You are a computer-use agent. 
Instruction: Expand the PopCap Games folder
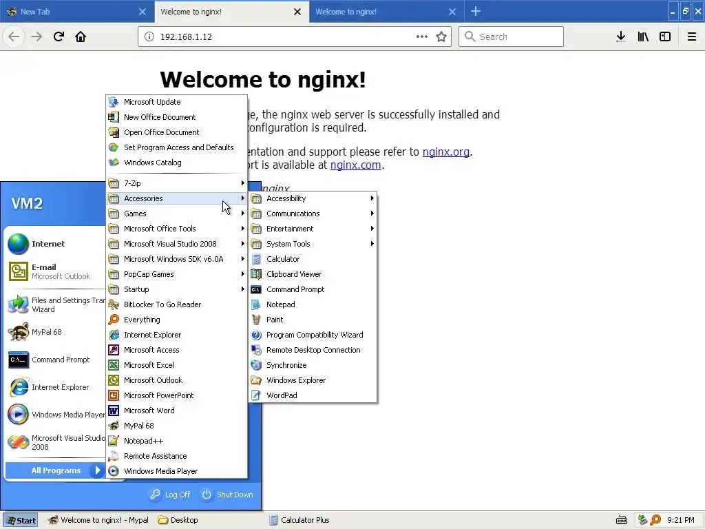[177, 274]
